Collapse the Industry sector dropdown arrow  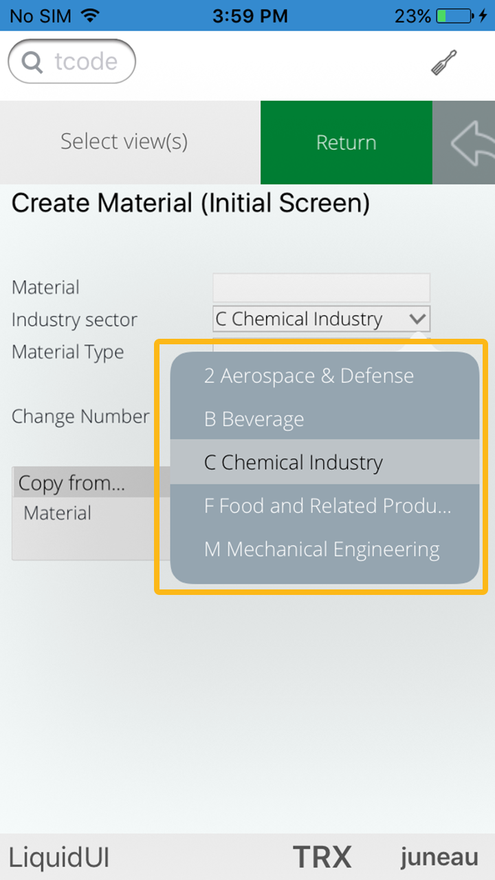[x=417, y=319]
